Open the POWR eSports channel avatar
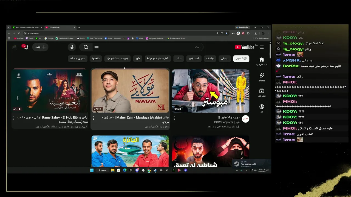 point(245,119)
